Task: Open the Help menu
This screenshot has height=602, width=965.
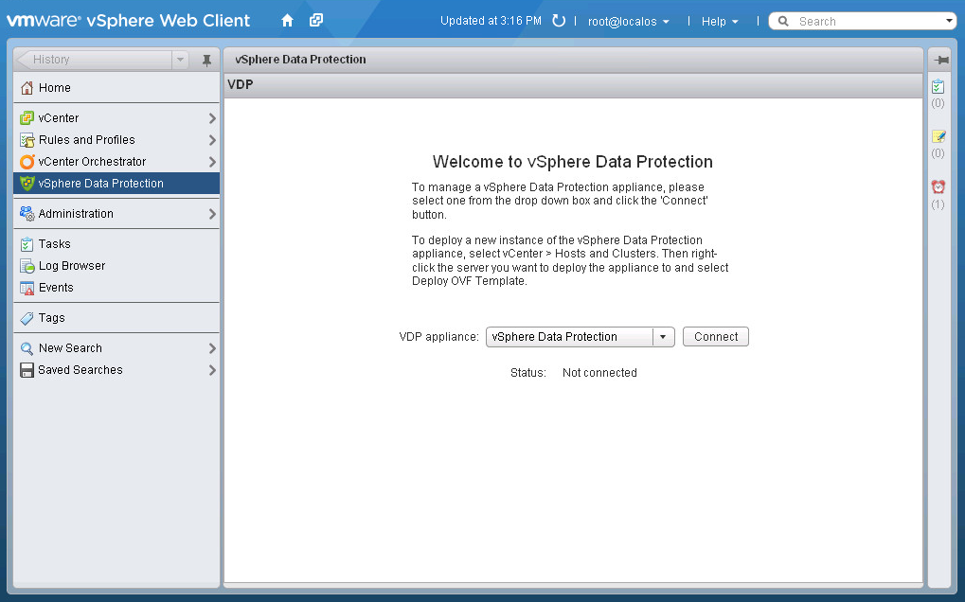Action: click(720, 22)
